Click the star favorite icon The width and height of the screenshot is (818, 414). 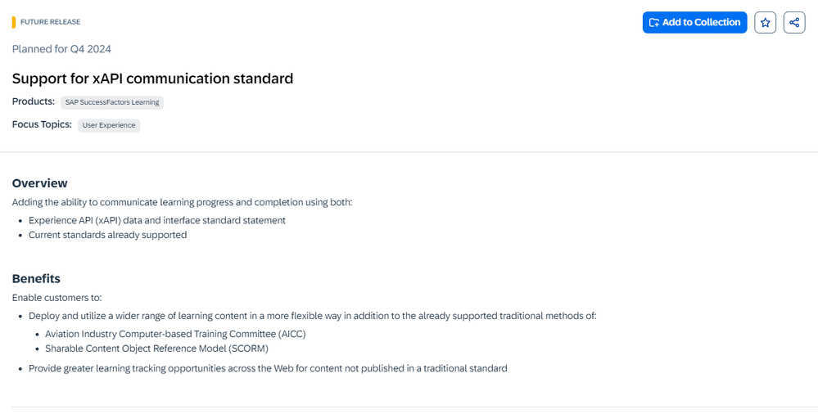765,23
